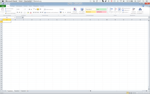
Task: Align cell content to top
Action: [x=34, y=9]
